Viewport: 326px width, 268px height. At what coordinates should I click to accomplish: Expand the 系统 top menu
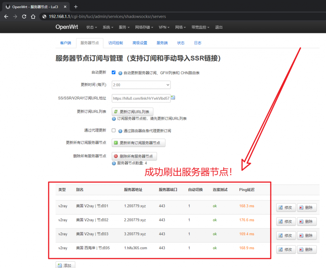108,27
